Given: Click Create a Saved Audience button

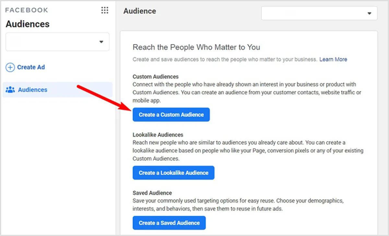Looking at the screenshot, I should 169,223.
